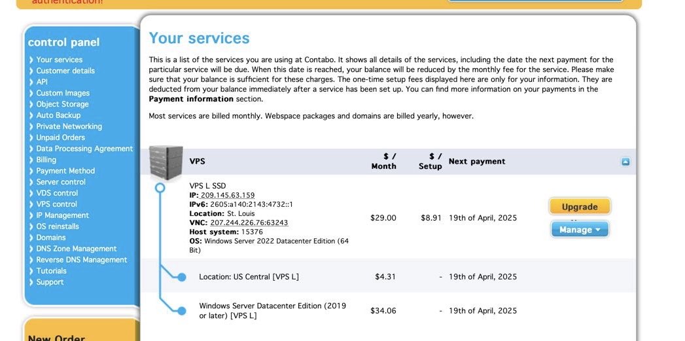Click the orange Upgrade button
The width and height of the screenshot is (685, 341).
pyautogui.click(x=580, y=206)
